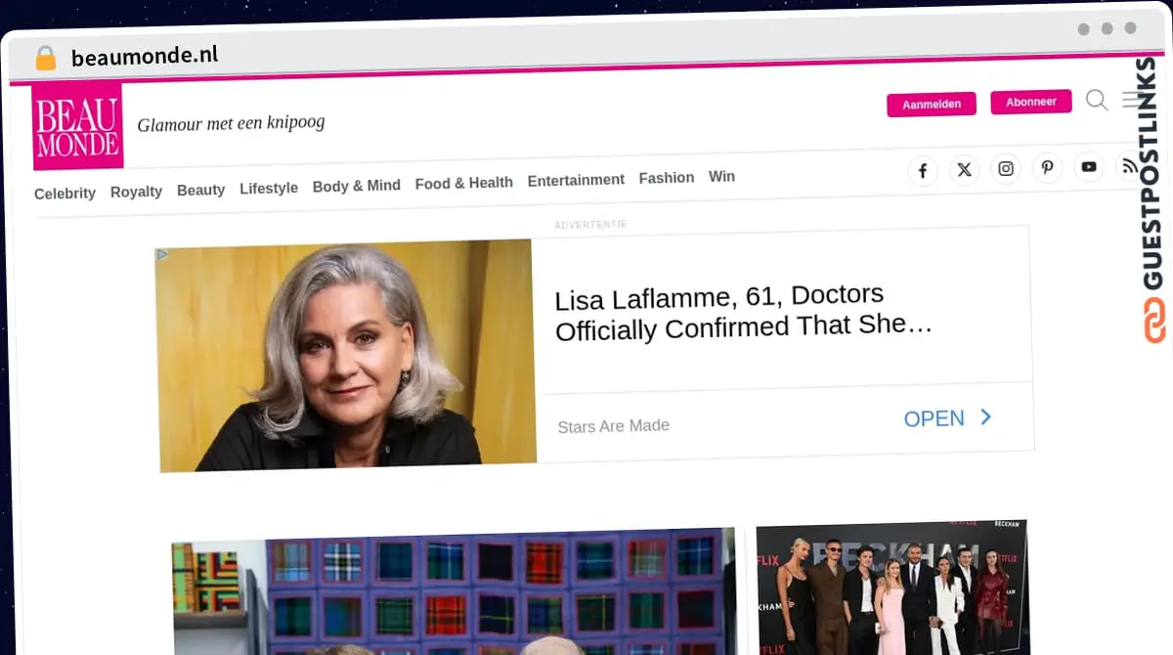This screenshot has height=655, width=1173.
Task: Visit the Pinterest social icon
Action: pyautogui.click(x=1047, y=168)
